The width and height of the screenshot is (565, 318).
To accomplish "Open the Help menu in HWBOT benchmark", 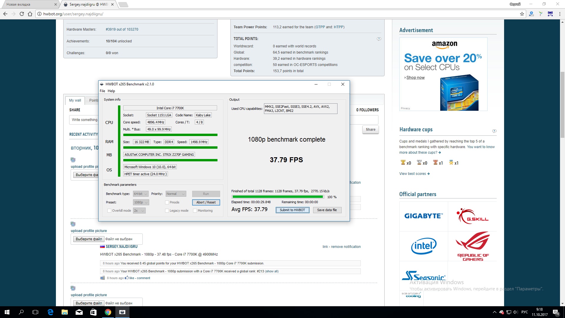I will (111, 91).
